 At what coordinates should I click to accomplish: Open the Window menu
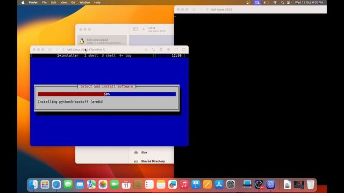click(x=85, y=3)
